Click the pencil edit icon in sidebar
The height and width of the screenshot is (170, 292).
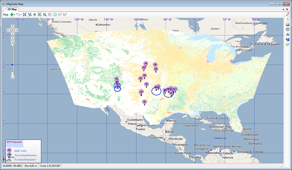point(288,14)
